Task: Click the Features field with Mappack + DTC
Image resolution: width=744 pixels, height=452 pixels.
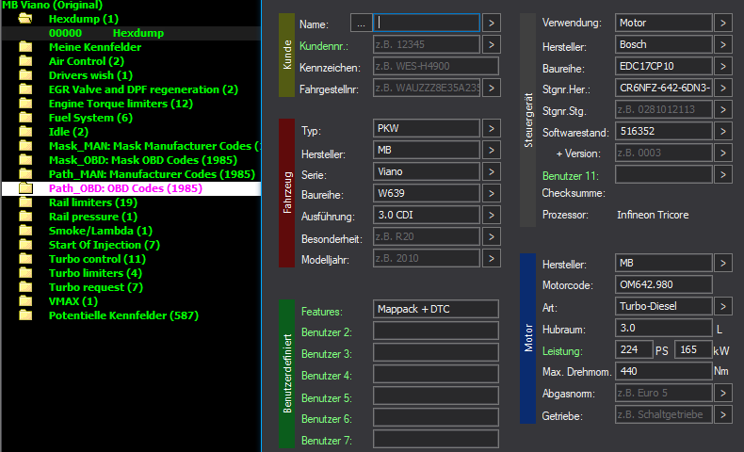Action: pyautogui.click(x=436, y=309)
